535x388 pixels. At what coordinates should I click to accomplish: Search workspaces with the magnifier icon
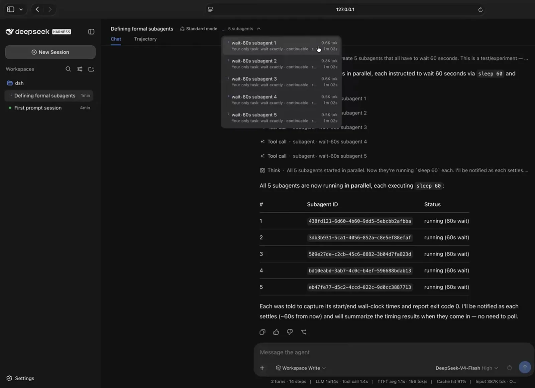[x=68, y=69]
